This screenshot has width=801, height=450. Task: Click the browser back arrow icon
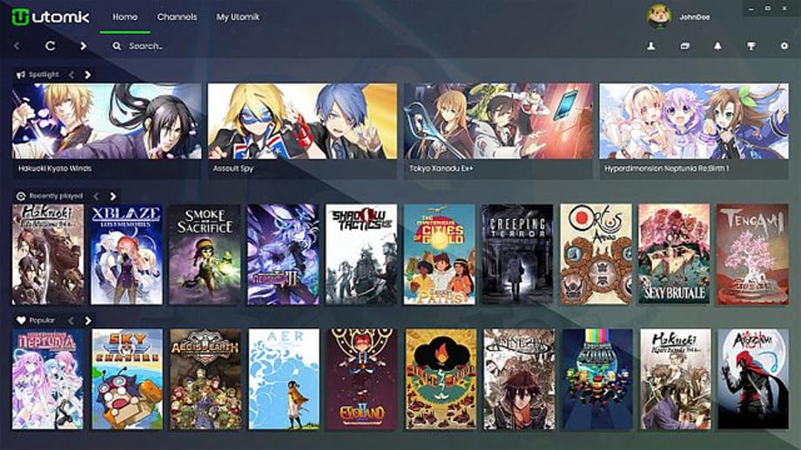point(17,46)
